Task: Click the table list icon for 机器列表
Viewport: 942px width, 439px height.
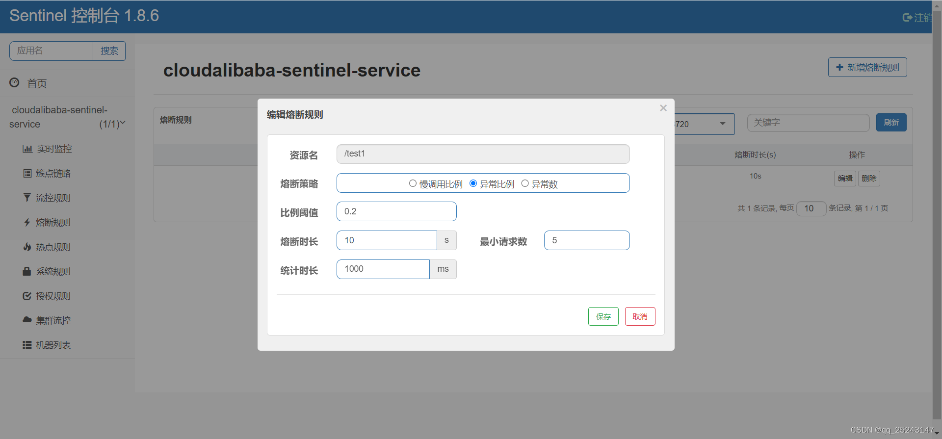Action: 27,345
